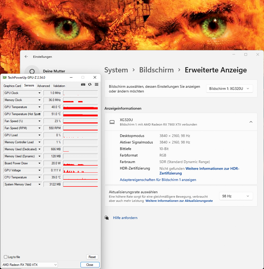Image resolution: width=264 pixels, height=269 pixels.
Task: Click the SDR (Standard Dynamic Range) text
Action: pos(185,162)
